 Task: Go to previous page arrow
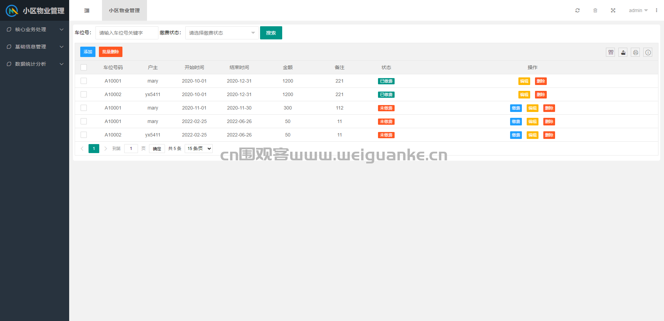pyautogui.click(x=82, y=149)
